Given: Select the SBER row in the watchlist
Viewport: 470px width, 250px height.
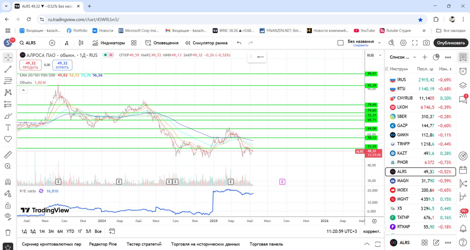Looking at the screenshot, I should (420, 117).
